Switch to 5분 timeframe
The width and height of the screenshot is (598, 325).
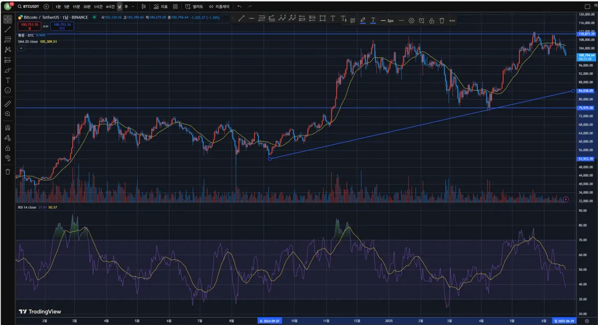[66, 6]
